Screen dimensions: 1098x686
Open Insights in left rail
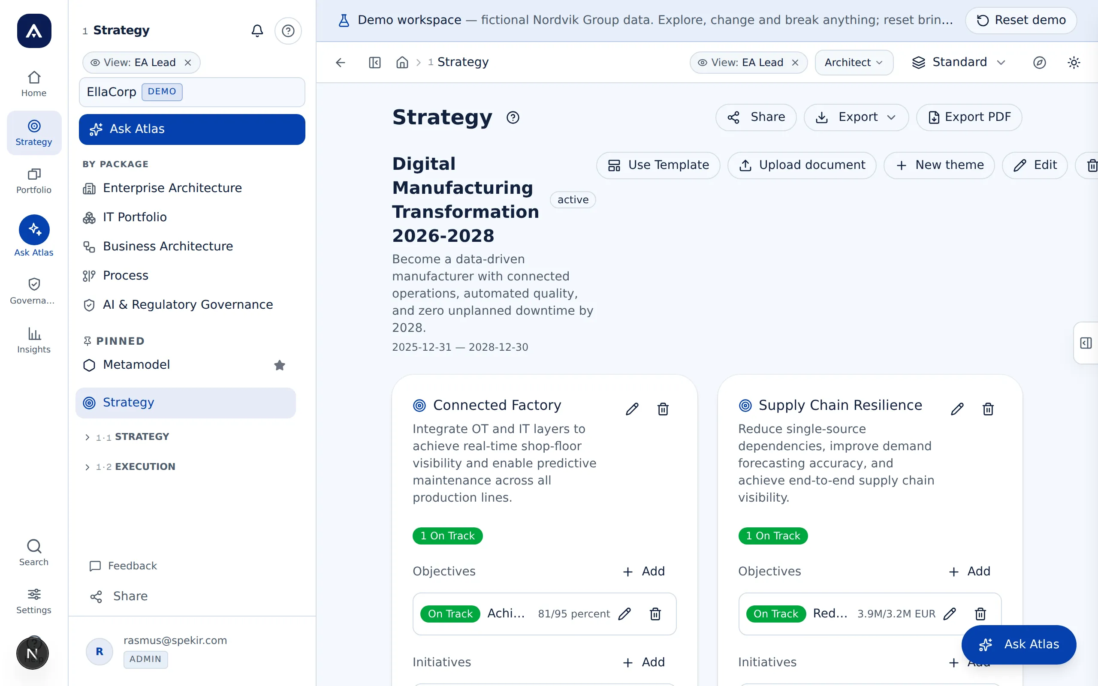tap(34, 340)
